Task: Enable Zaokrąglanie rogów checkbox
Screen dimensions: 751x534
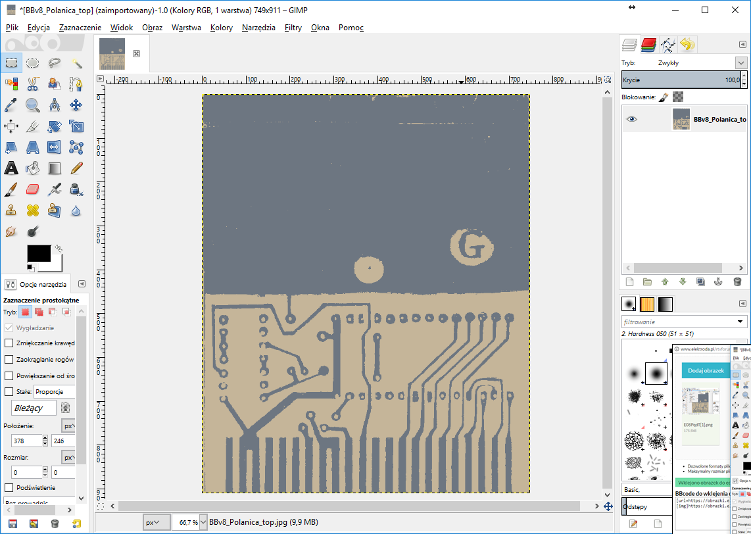Action: (9, 359)
